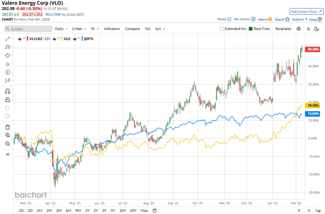
Task: Switch to dark mode with moon icon
Action: click(x=317, y=29)
